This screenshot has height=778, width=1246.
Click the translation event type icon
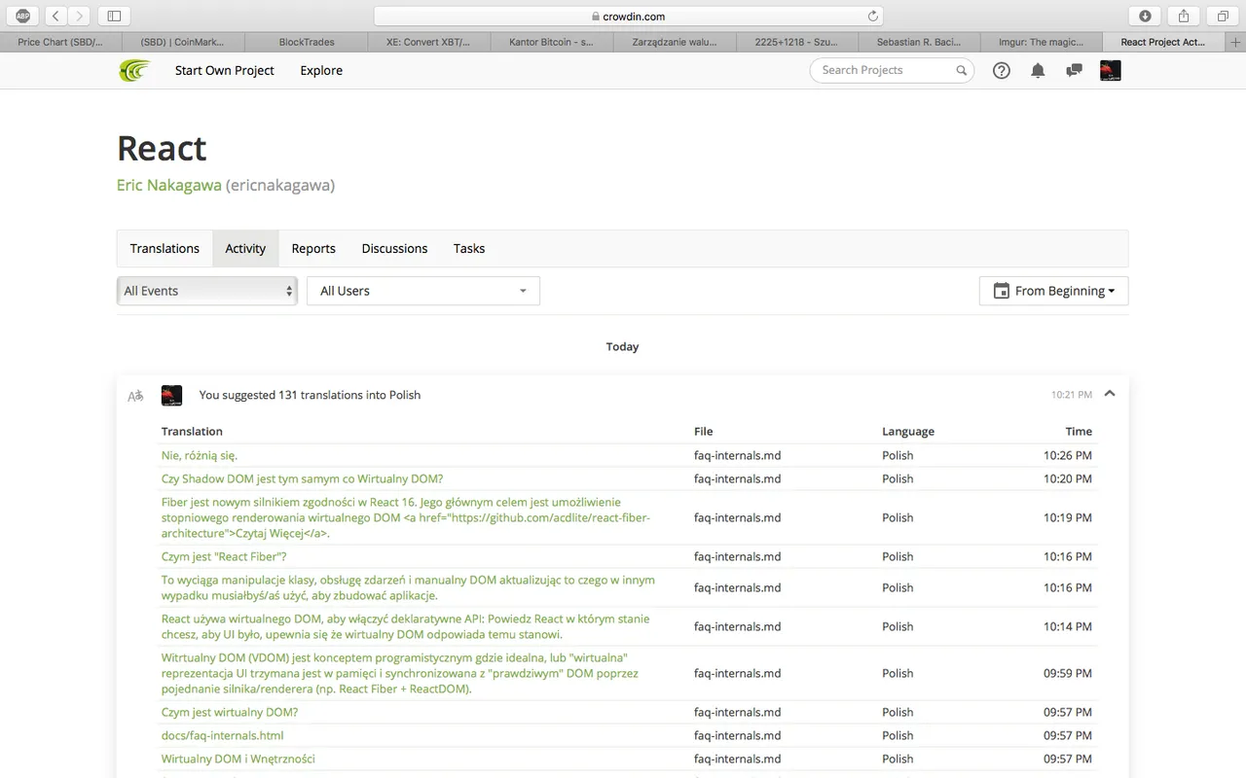tap(135, 396)
